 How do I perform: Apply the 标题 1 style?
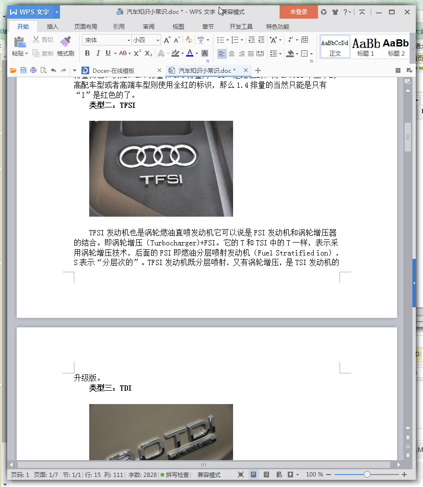366,46
